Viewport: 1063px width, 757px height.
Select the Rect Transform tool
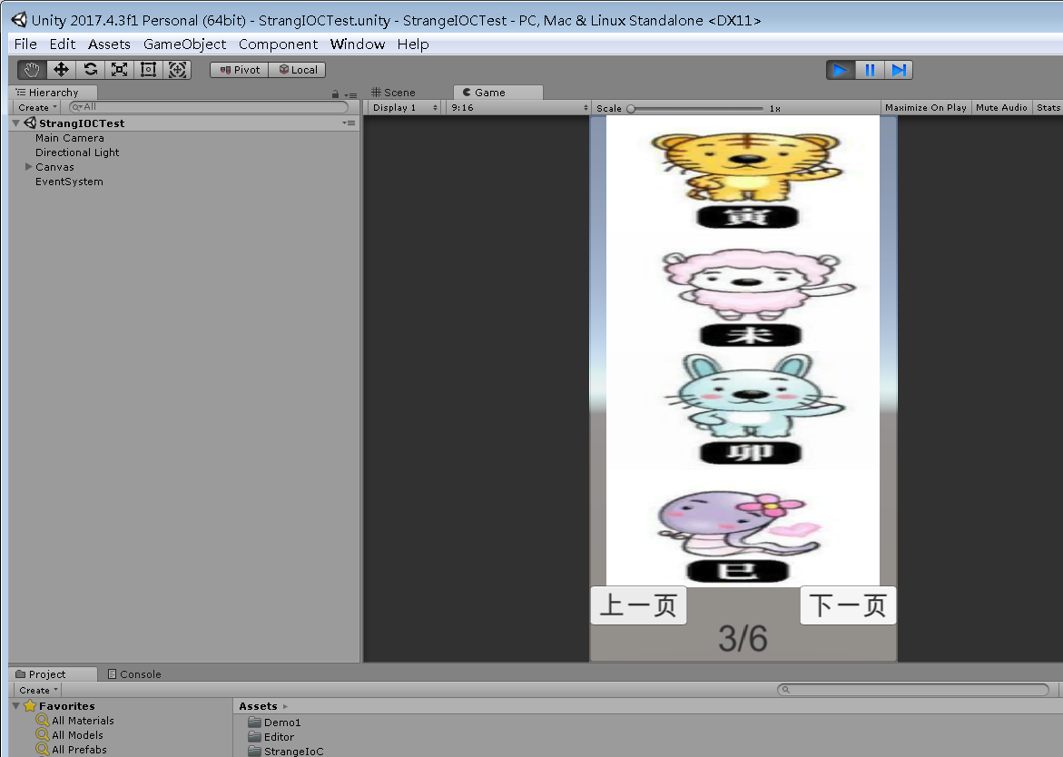(148, 69)
